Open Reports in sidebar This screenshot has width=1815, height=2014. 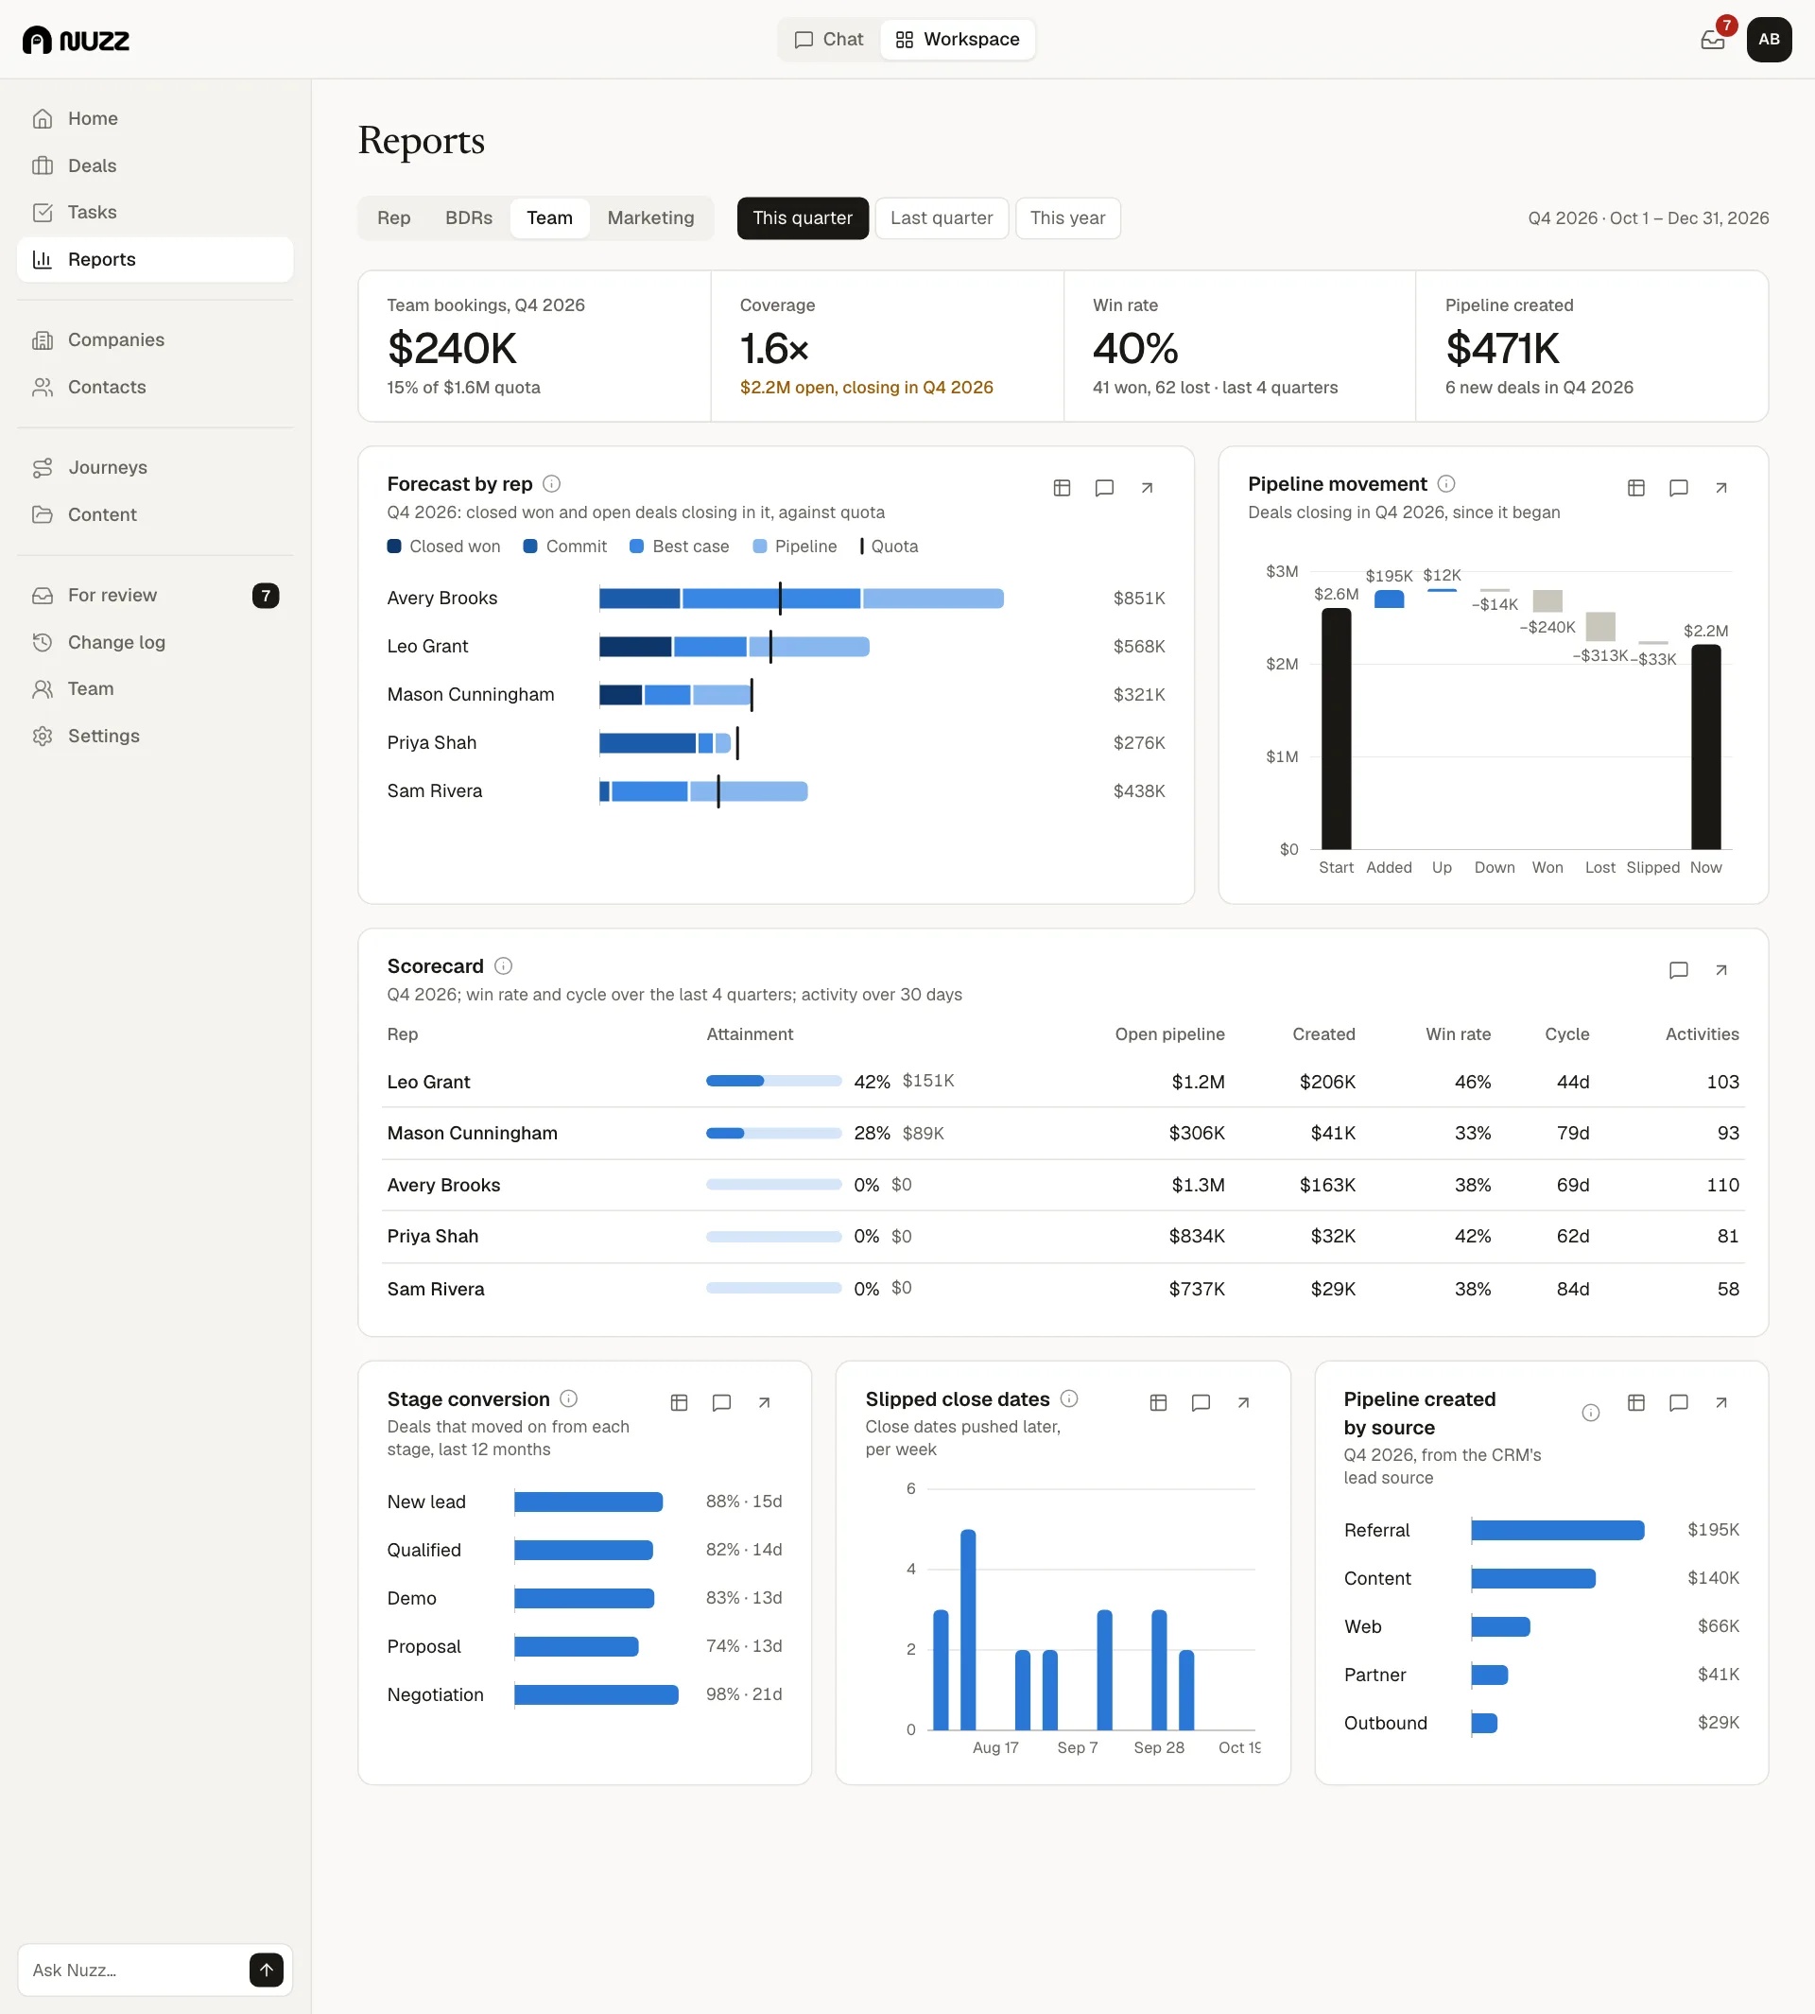(155, 259)
